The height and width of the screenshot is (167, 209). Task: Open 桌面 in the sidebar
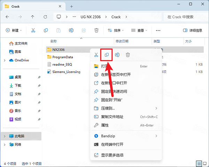click(15, 77)
